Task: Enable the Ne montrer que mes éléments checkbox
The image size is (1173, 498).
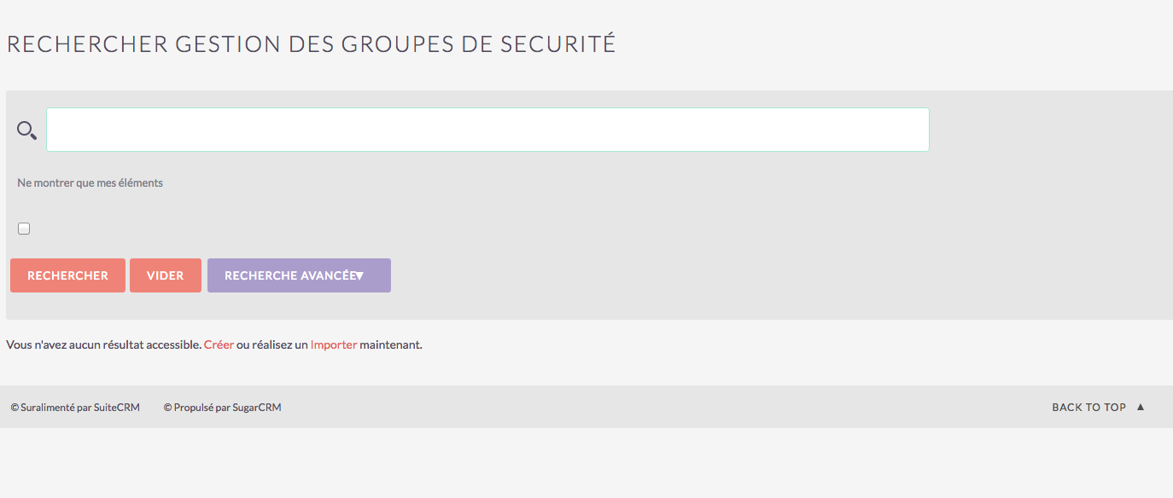Action: (24, 229)
